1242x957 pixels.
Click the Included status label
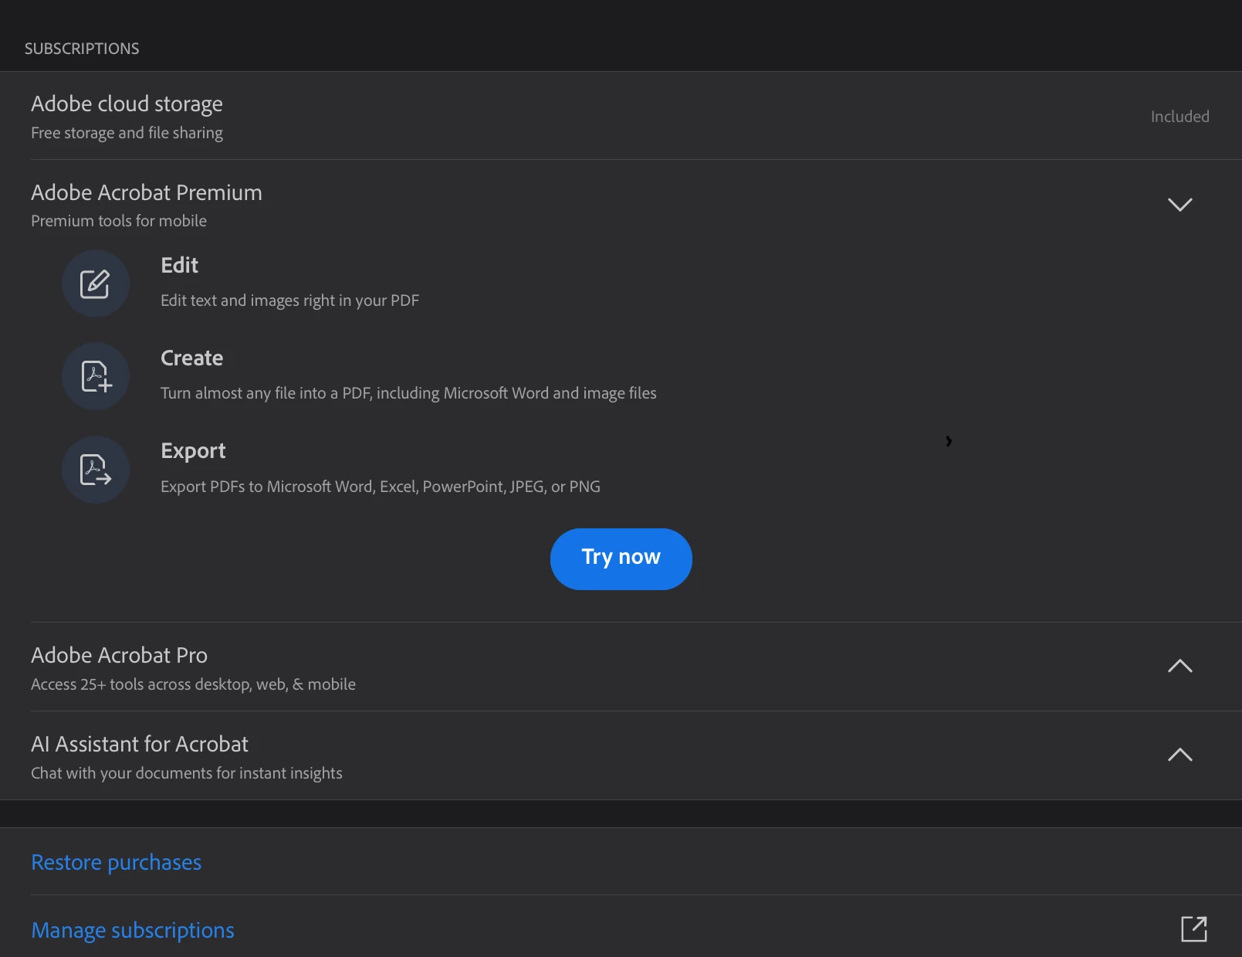pos(1179,117)
